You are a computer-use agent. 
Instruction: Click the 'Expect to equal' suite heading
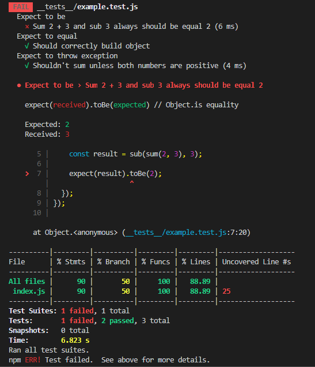47,36
